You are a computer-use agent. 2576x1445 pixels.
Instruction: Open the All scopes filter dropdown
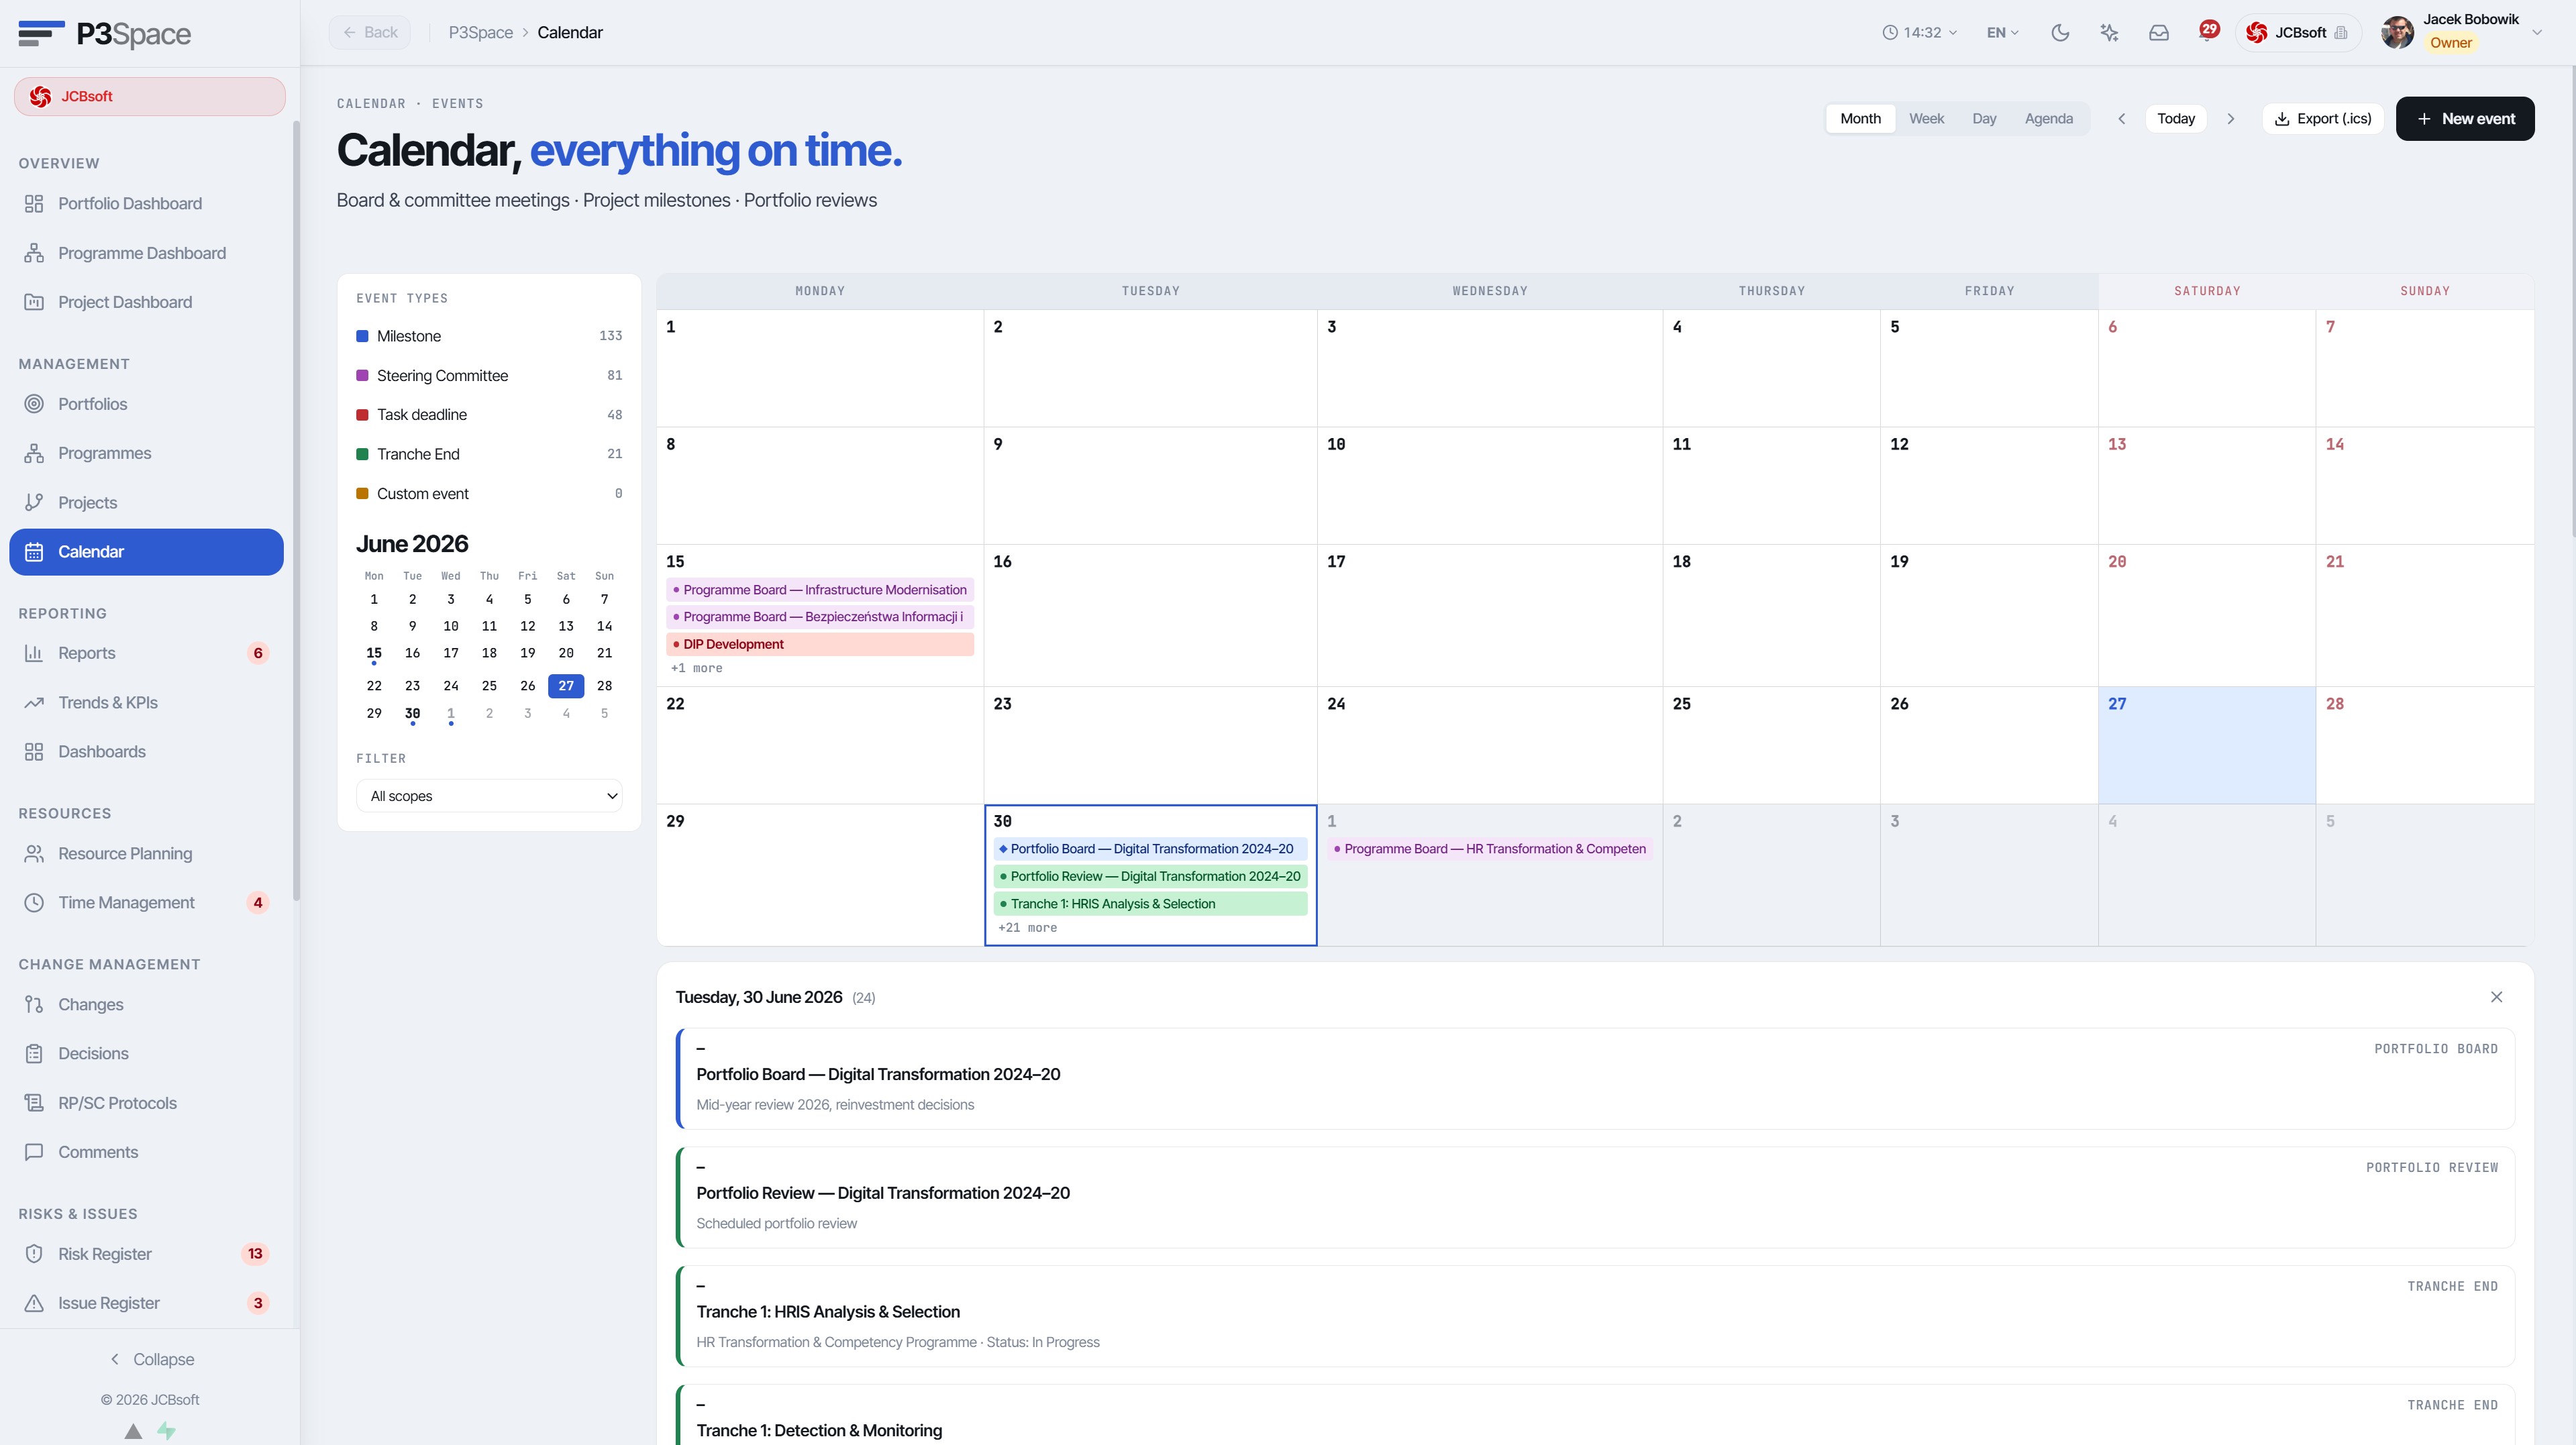(489, 796)
